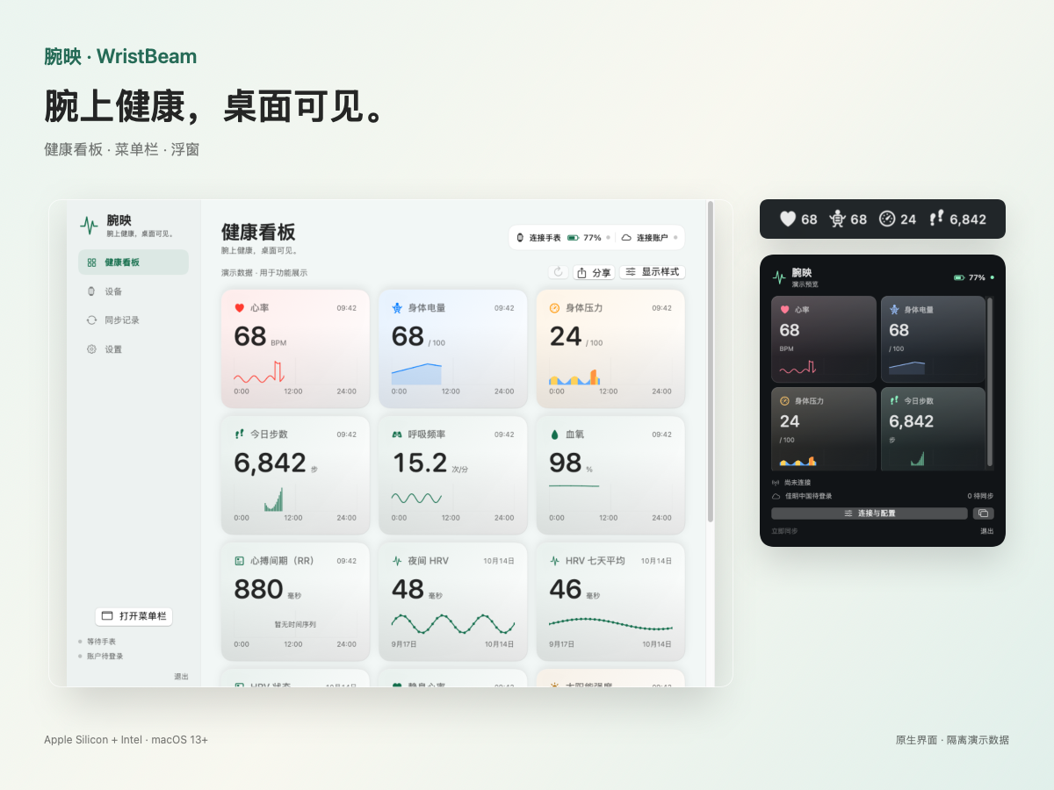Click the 0 待同步 text in the popup
Viewport: 1054px width, 790px height.
pyautogui.click(x=980, y=496)
